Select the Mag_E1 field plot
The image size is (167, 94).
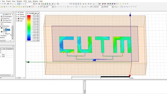pos(8,30)
